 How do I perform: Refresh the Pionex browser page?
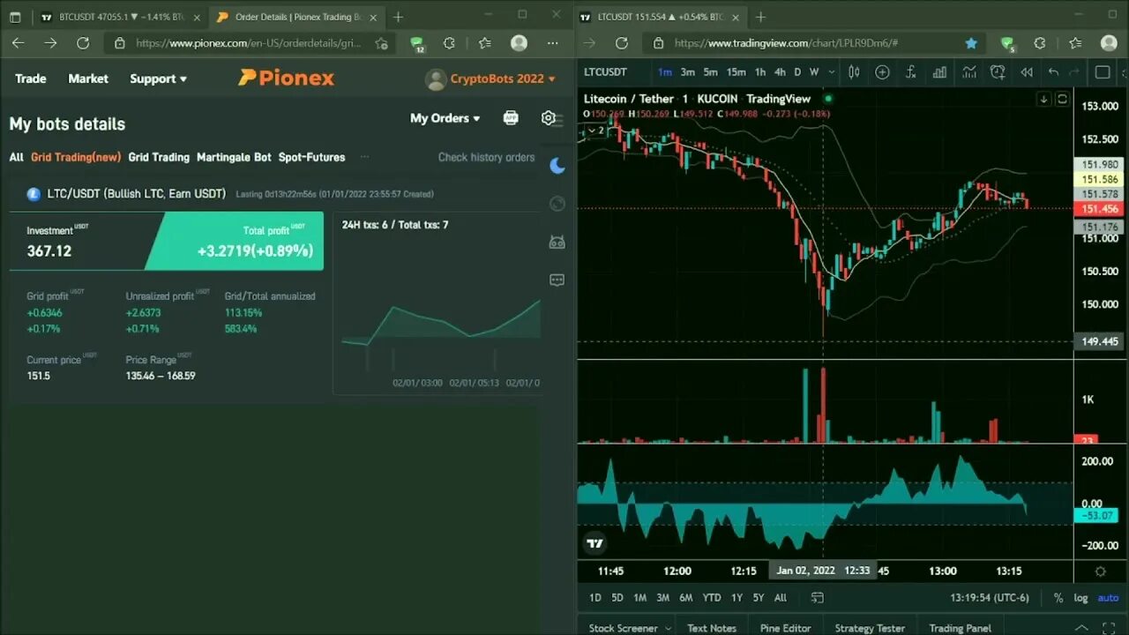coord(83,42)
